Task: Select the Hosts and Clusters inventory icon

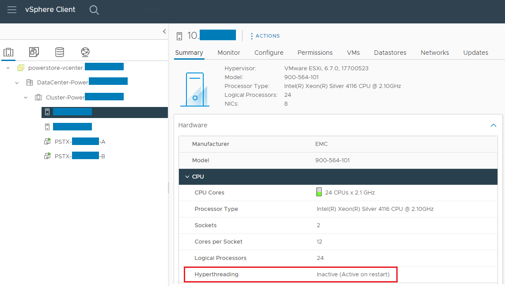Action: [9, 52]
